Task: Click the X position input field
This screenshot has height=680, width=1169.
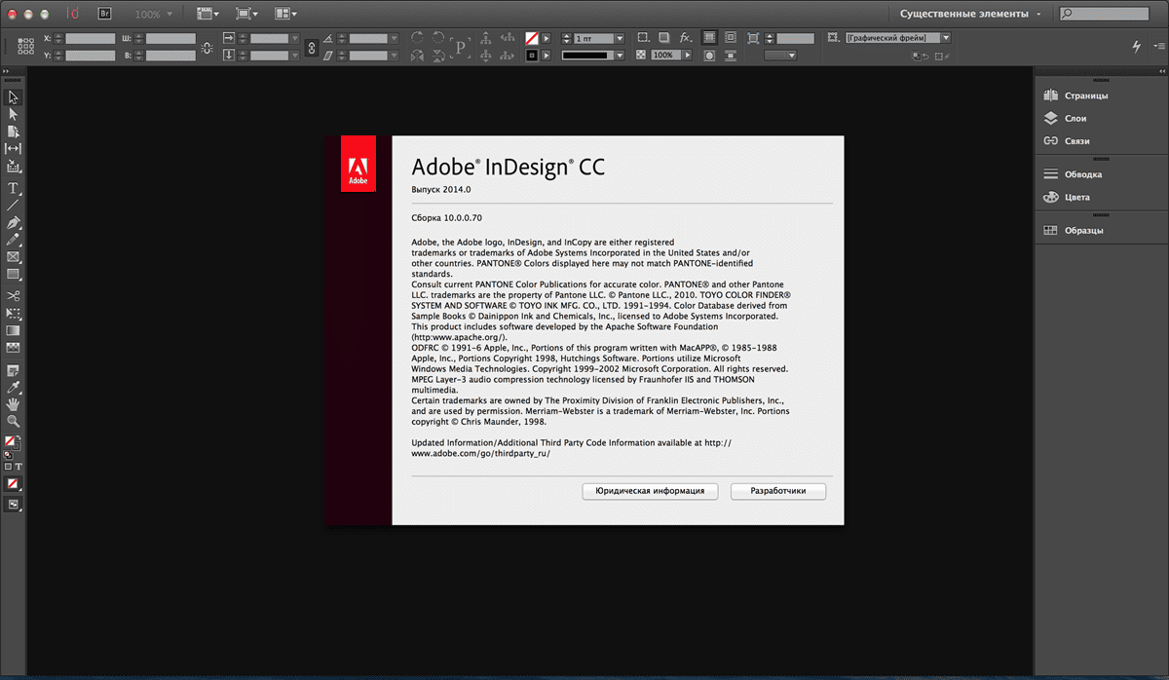Action: [x=90, y=38]
